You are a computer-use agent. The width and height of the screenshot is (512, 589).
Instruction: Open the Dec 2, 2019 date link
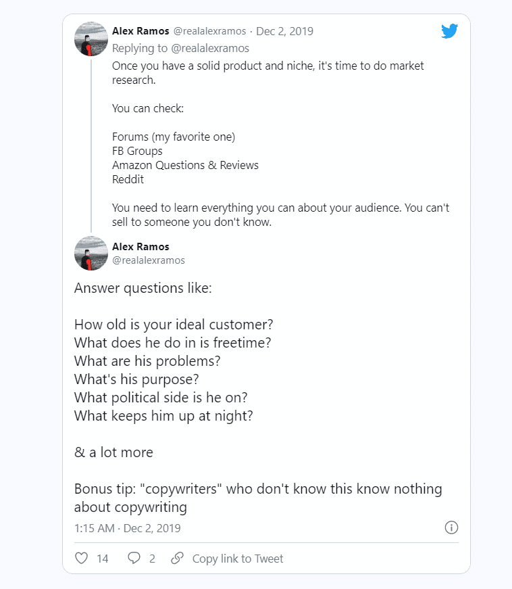(284, 31)
